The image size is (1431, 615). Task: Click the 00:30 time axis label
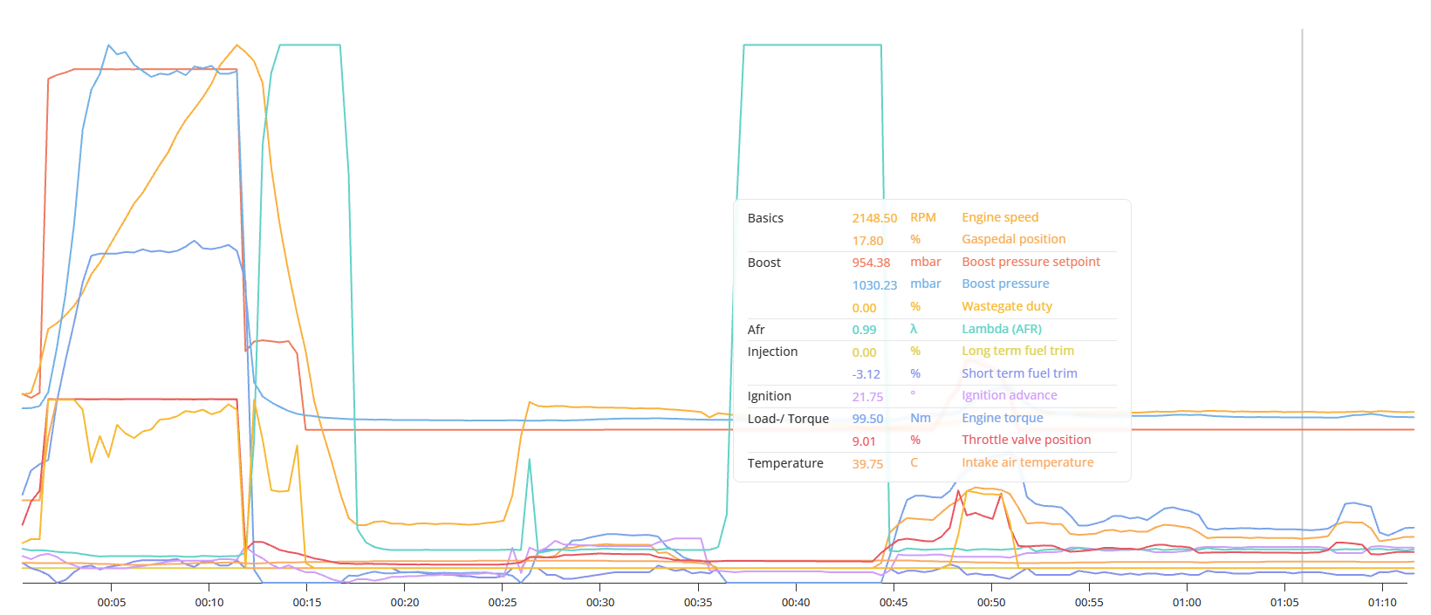pos(600,603)
